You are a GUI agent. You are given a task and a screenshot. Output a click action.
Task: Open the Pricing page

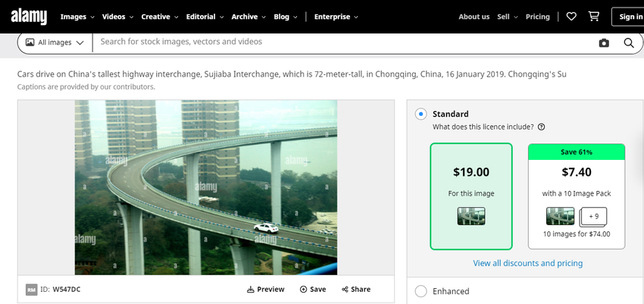point(538,17)
